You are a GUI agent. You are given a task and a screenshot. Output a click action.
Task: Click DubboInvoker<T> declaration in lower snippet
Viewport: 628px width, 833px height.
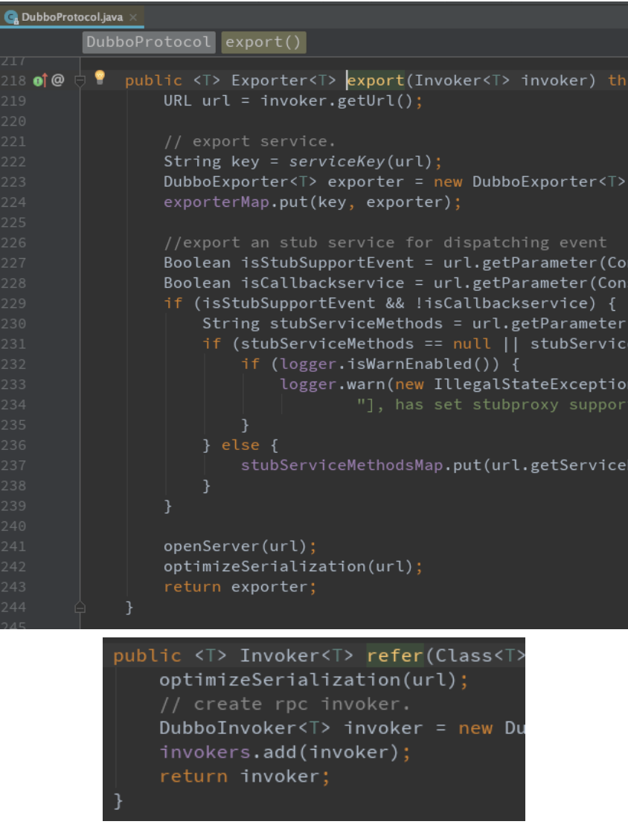coord(245,728)
